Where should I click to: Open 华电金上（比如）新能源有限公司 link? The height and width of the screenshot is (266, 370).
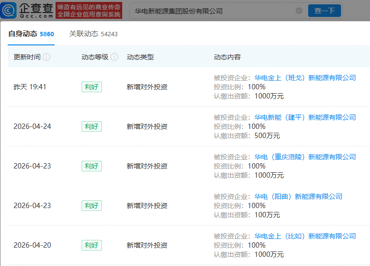click(305, 236)
